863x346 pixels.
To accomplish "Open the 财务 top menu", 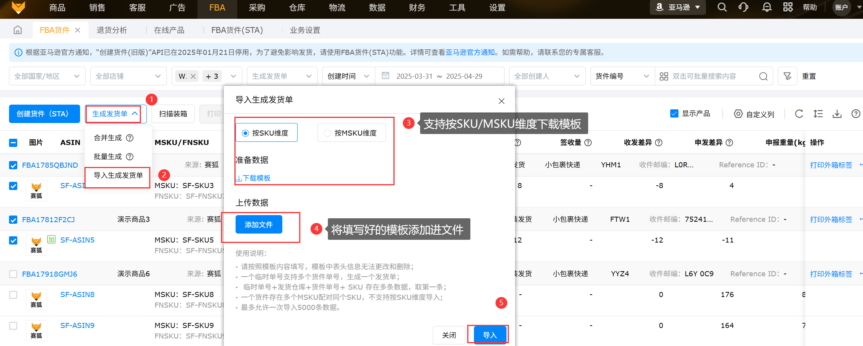I will [417, 7].
